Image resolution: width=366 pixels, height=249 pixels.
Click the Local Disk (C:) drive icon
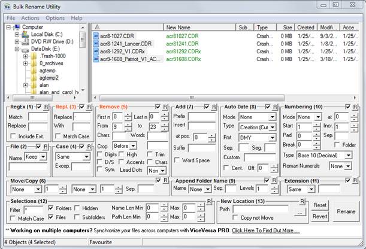tap(25, 35)
